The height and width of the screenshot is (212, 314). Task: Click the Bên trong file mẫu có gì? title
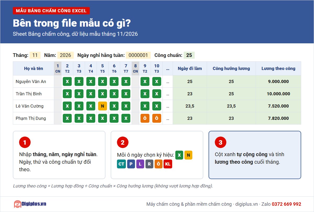[72, 23]
